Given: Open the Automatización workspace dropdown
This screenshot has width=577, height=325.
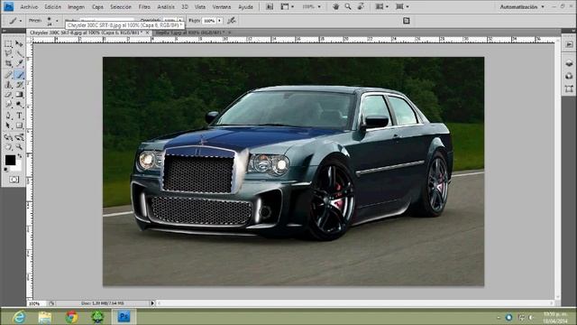Looking at the screenshot, I should point(522,6).
